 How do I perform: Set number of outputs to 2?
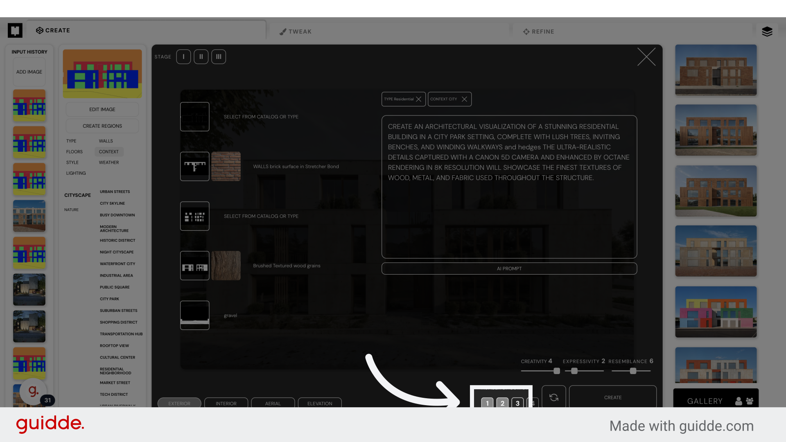pyautogui.click(x=502, y=403)
